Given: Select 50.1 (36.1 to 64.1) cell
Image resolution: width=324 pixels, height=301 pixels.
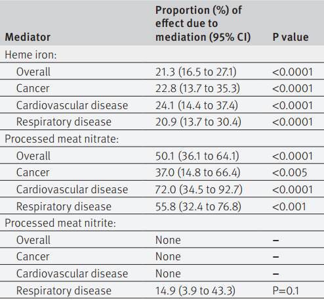Looking at the screenshot, I should click(x=197, y=156).
